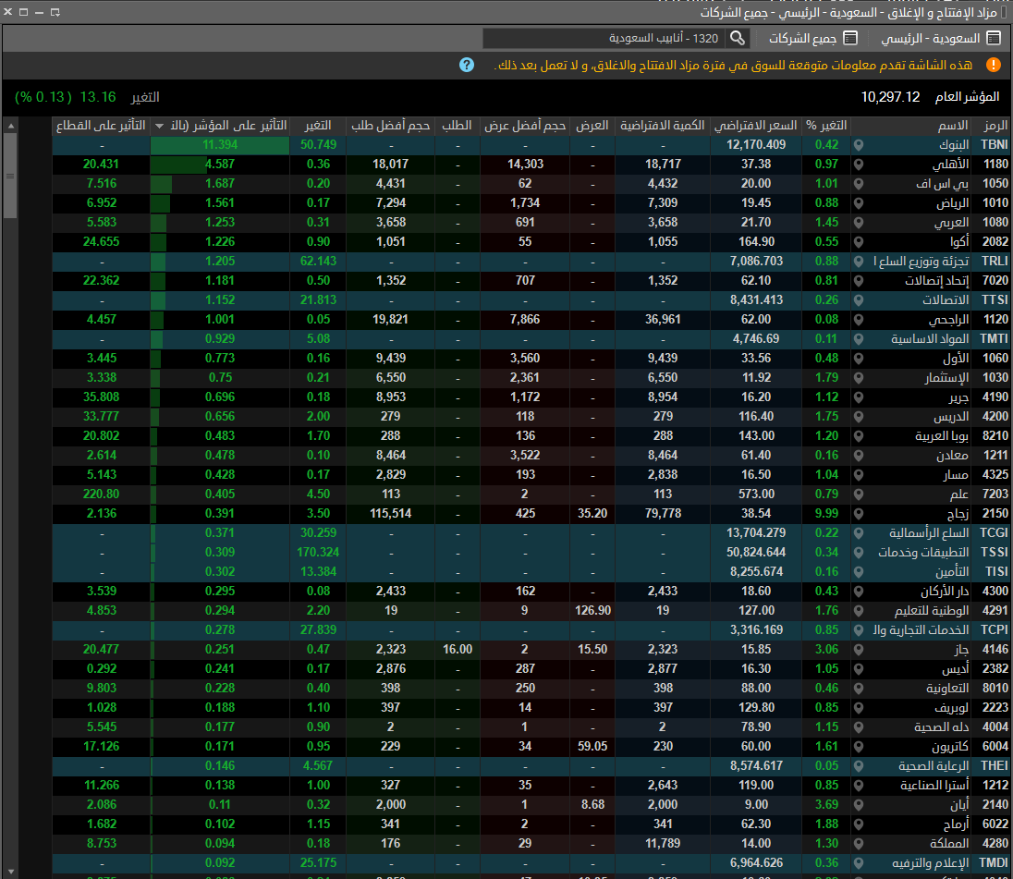Click the vertical scrollbar thumb
This screenshot has width=1013, height=879.
[x=10, y=176]
